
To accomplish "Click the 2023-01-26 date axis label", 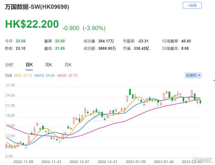I will (164, 162).
